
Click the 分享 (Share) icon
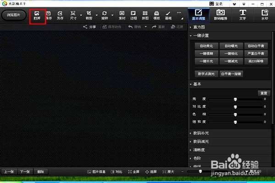tap(89, 27)
